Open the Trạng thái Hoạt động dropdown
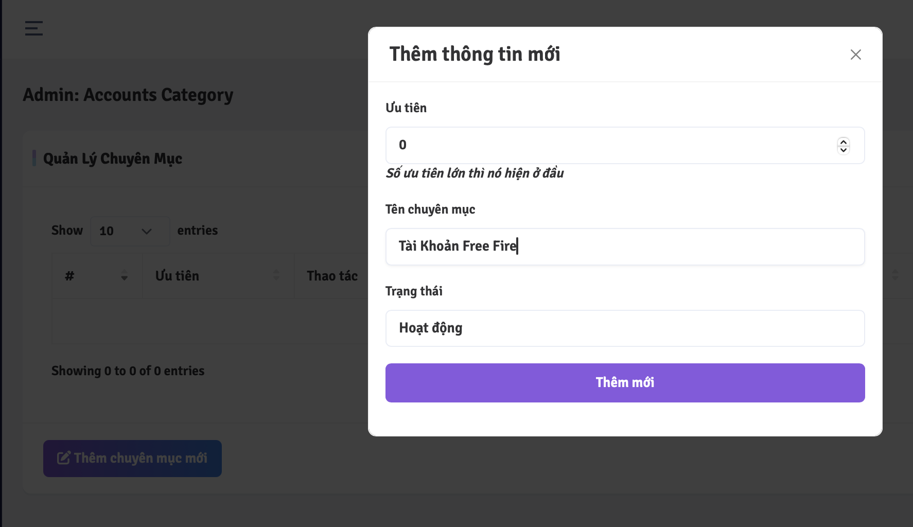 [x=625, y=328]
